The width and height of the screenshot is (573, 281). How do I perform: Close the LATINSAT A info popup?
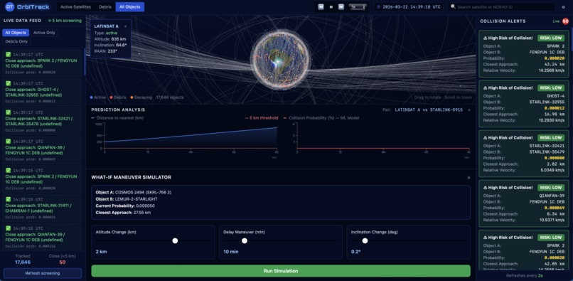coord(125,26)
